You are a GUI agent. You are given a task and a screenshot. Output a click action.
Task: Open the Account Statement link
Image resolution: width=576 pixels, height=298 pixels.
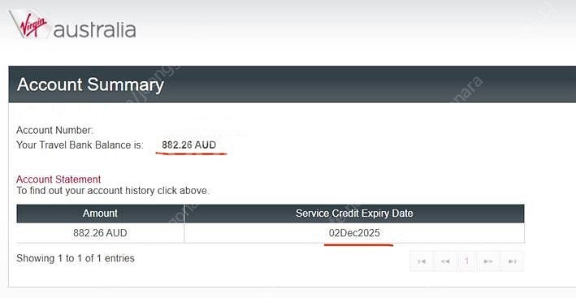(x=58, y=179)
